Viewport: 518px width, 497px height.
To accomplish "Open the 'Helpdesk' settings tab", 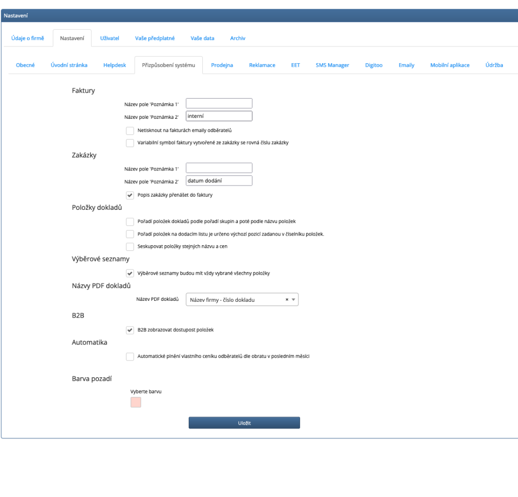I will pos(114,65).
